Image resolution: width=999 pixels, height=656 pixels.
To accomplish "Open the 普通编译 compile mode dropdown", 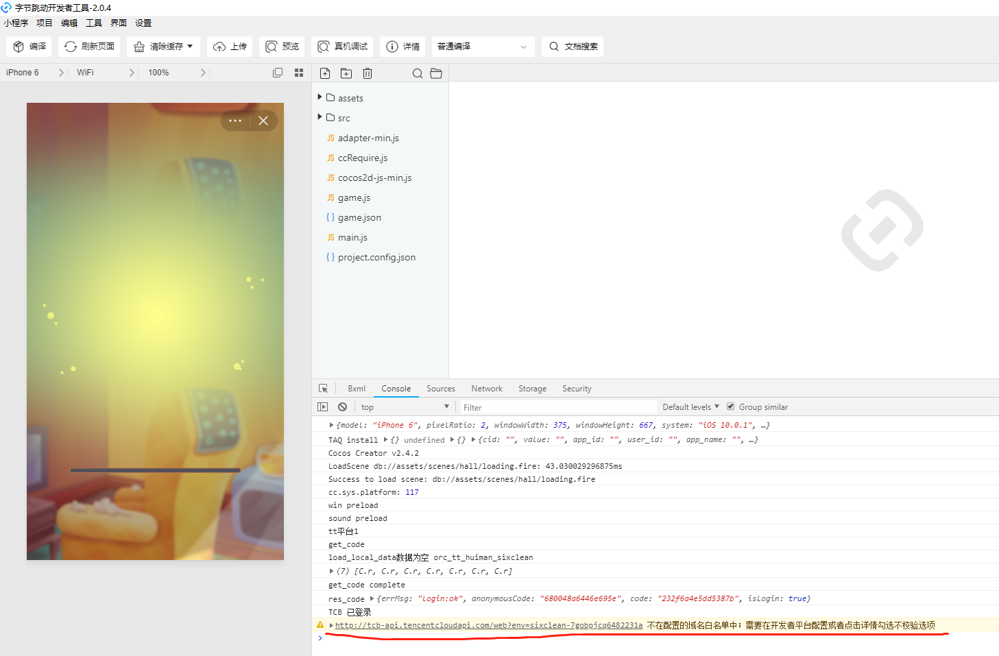I will 483,47.
